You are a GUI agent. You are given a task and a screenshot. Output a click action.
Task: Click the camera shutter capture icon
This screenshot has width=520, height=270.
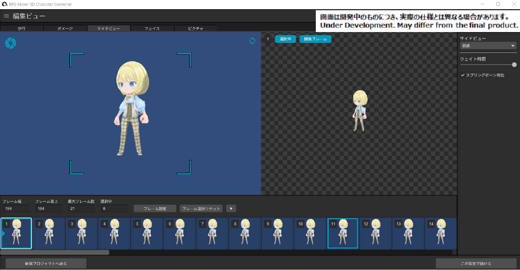point(11,43)
